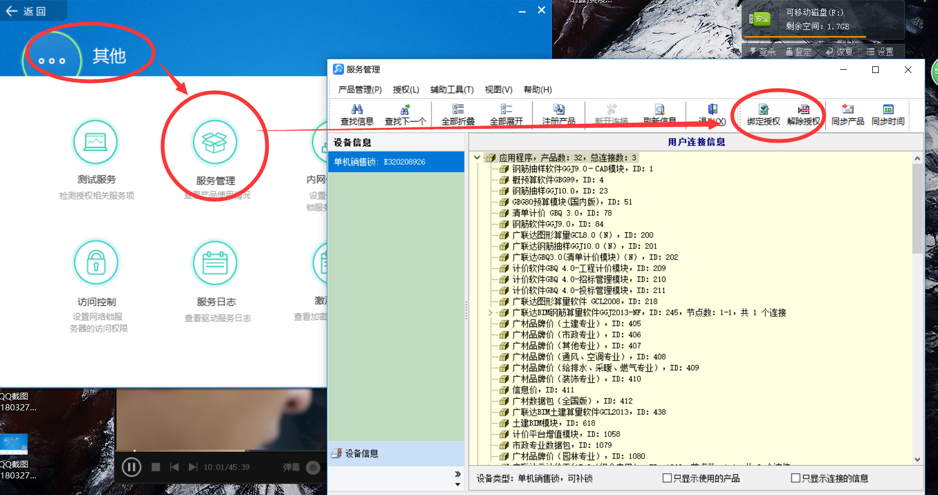
Task: Click the 恢复 button on disk widget
Action: pyautogui.click(x=839, y=51)
